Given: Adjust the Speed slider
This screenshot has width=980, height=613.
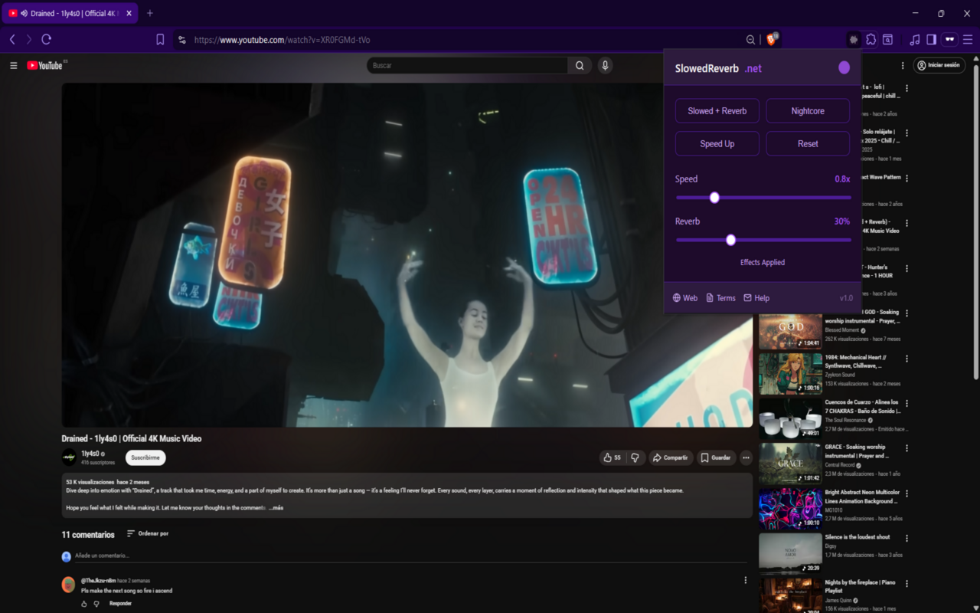Looking at the screenshot, I should (x=763, y=198).
